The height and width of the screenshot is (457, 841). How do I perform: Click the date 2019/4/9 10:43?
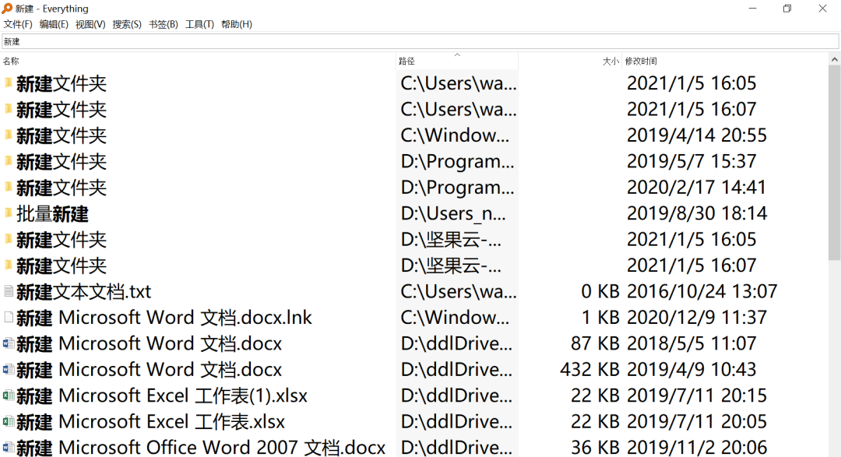[691, 370]
